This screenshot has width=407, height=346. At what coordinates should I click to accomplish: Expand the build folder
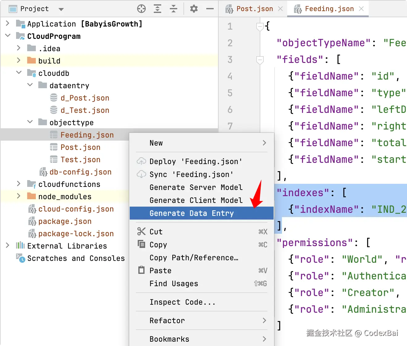pyautogui.click(x=19, y=60)
